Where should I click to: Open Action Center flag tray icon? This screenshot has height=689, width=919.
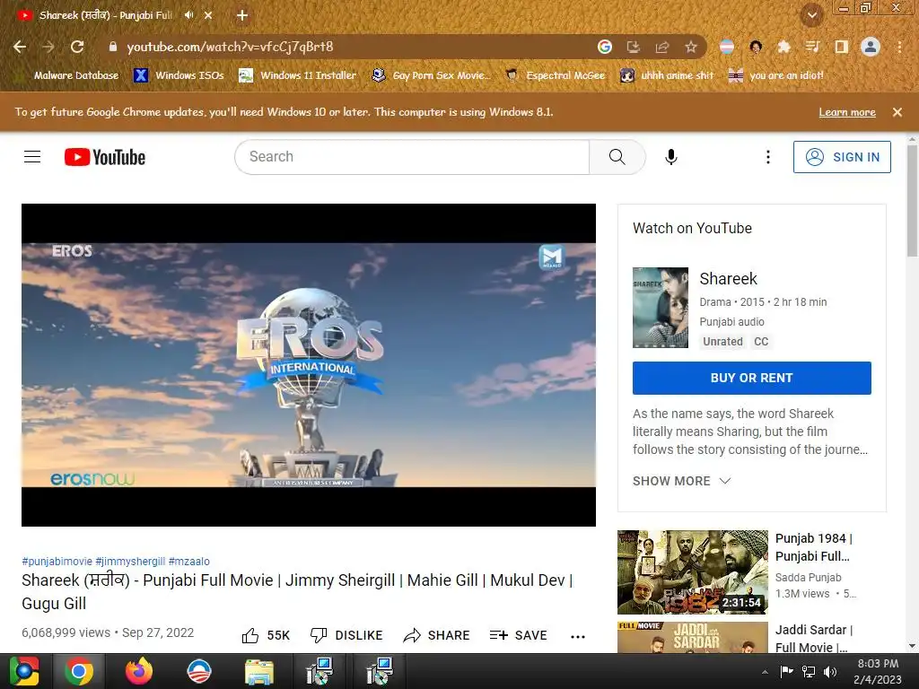pyautogui.click(x=786, y=672)
